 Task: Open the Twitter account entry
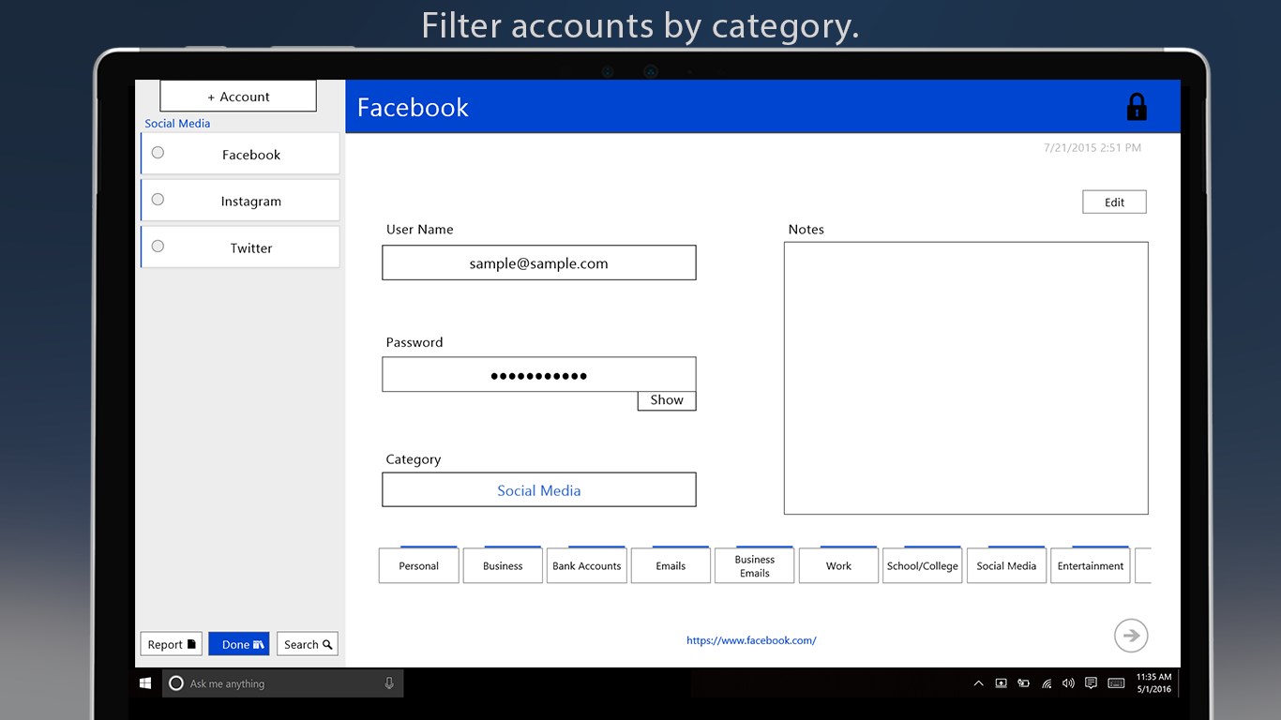(x=240, y=247)
